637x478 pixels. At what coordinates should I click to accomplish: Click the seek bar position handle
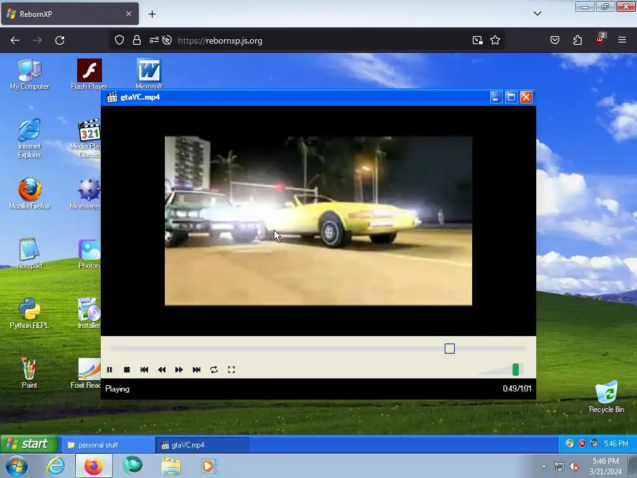(x=450, y=349)
